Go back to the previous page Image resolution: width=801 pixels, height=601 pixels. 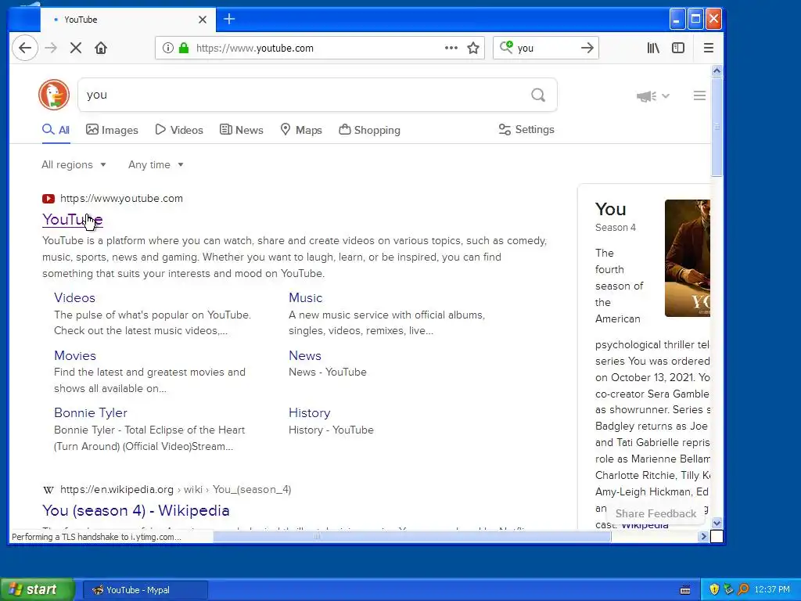coord(24,48)
